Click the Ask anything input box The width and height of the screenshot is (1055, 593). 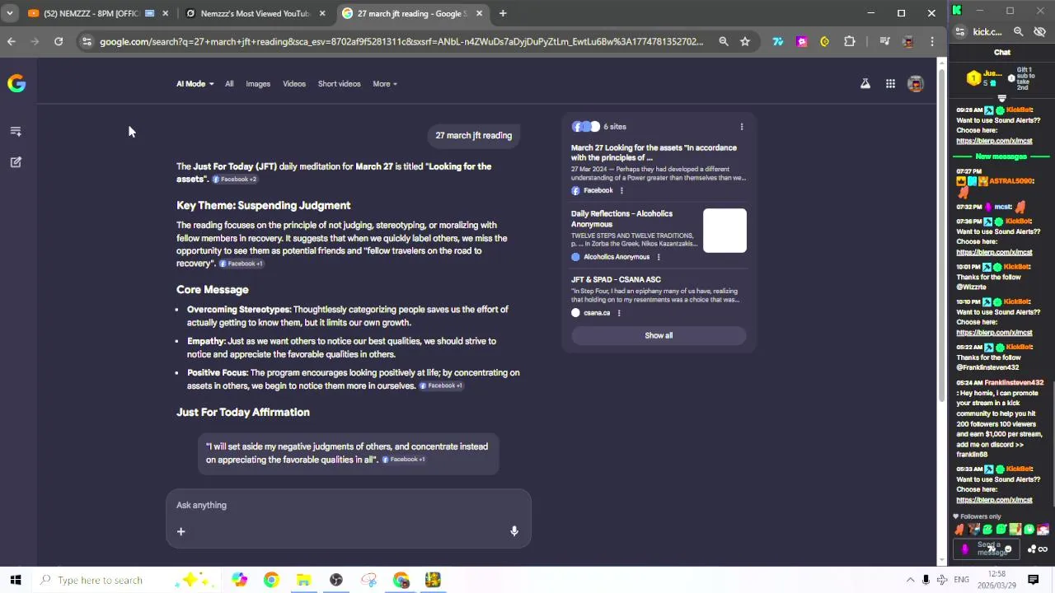click(x=349, y=505)
